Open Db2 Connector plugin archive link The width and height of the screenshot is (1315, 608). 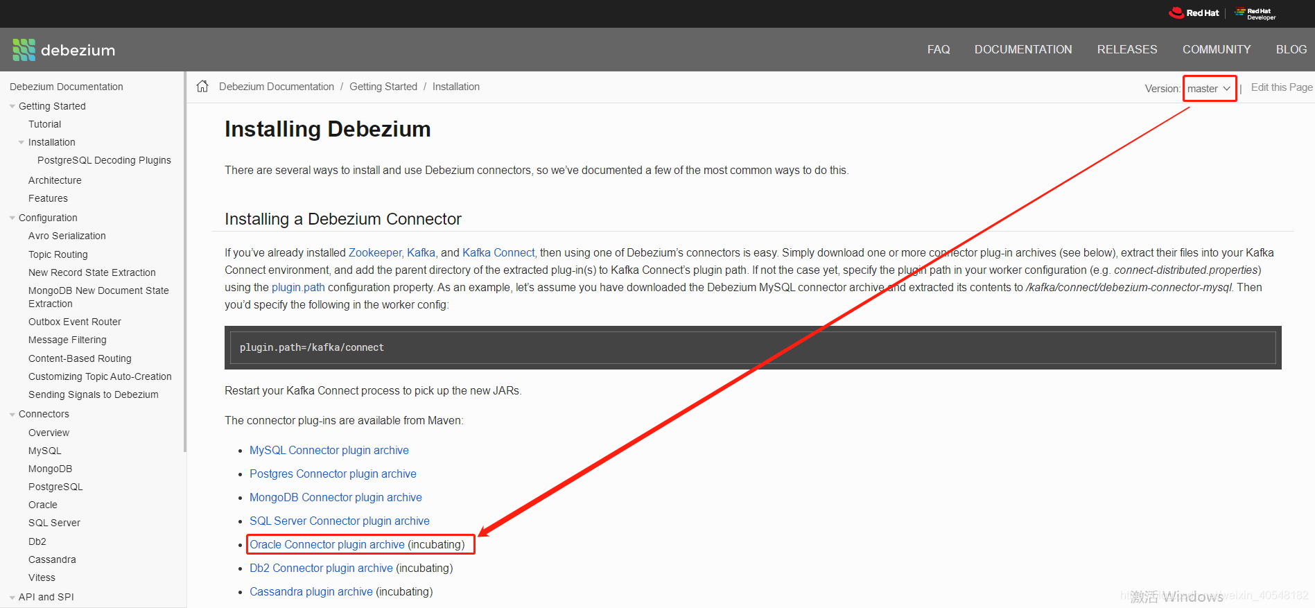pyautogui.click(x=321, y=568)
